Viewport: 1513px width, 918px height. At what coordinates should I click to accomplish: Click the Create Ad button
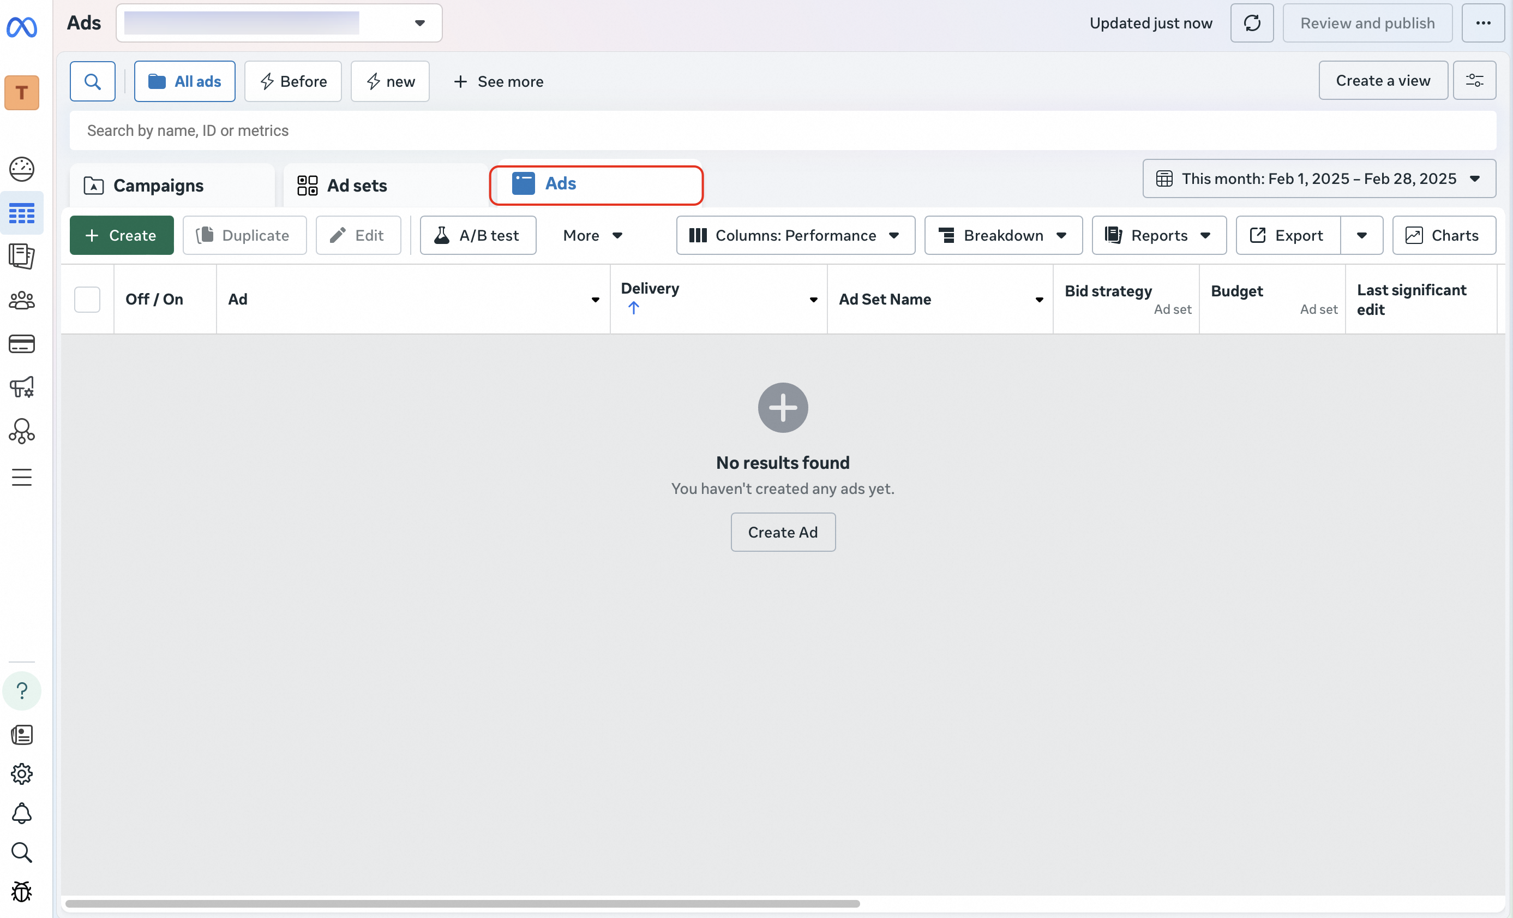(x=782, y=532)
